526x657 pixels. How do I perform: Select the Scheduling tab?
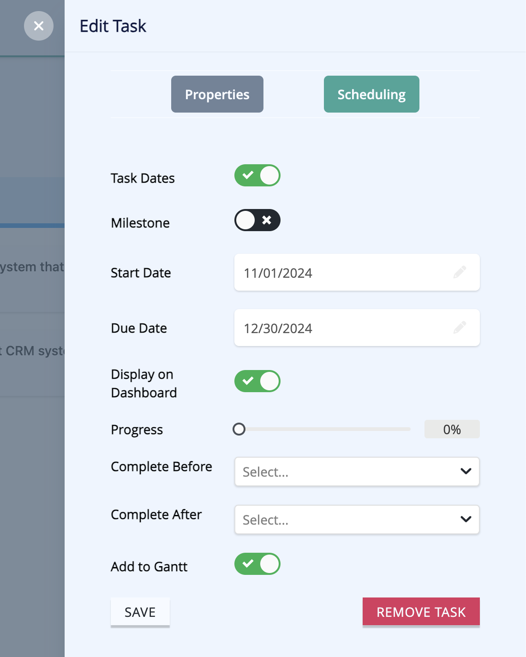click(x=371, y=94)
